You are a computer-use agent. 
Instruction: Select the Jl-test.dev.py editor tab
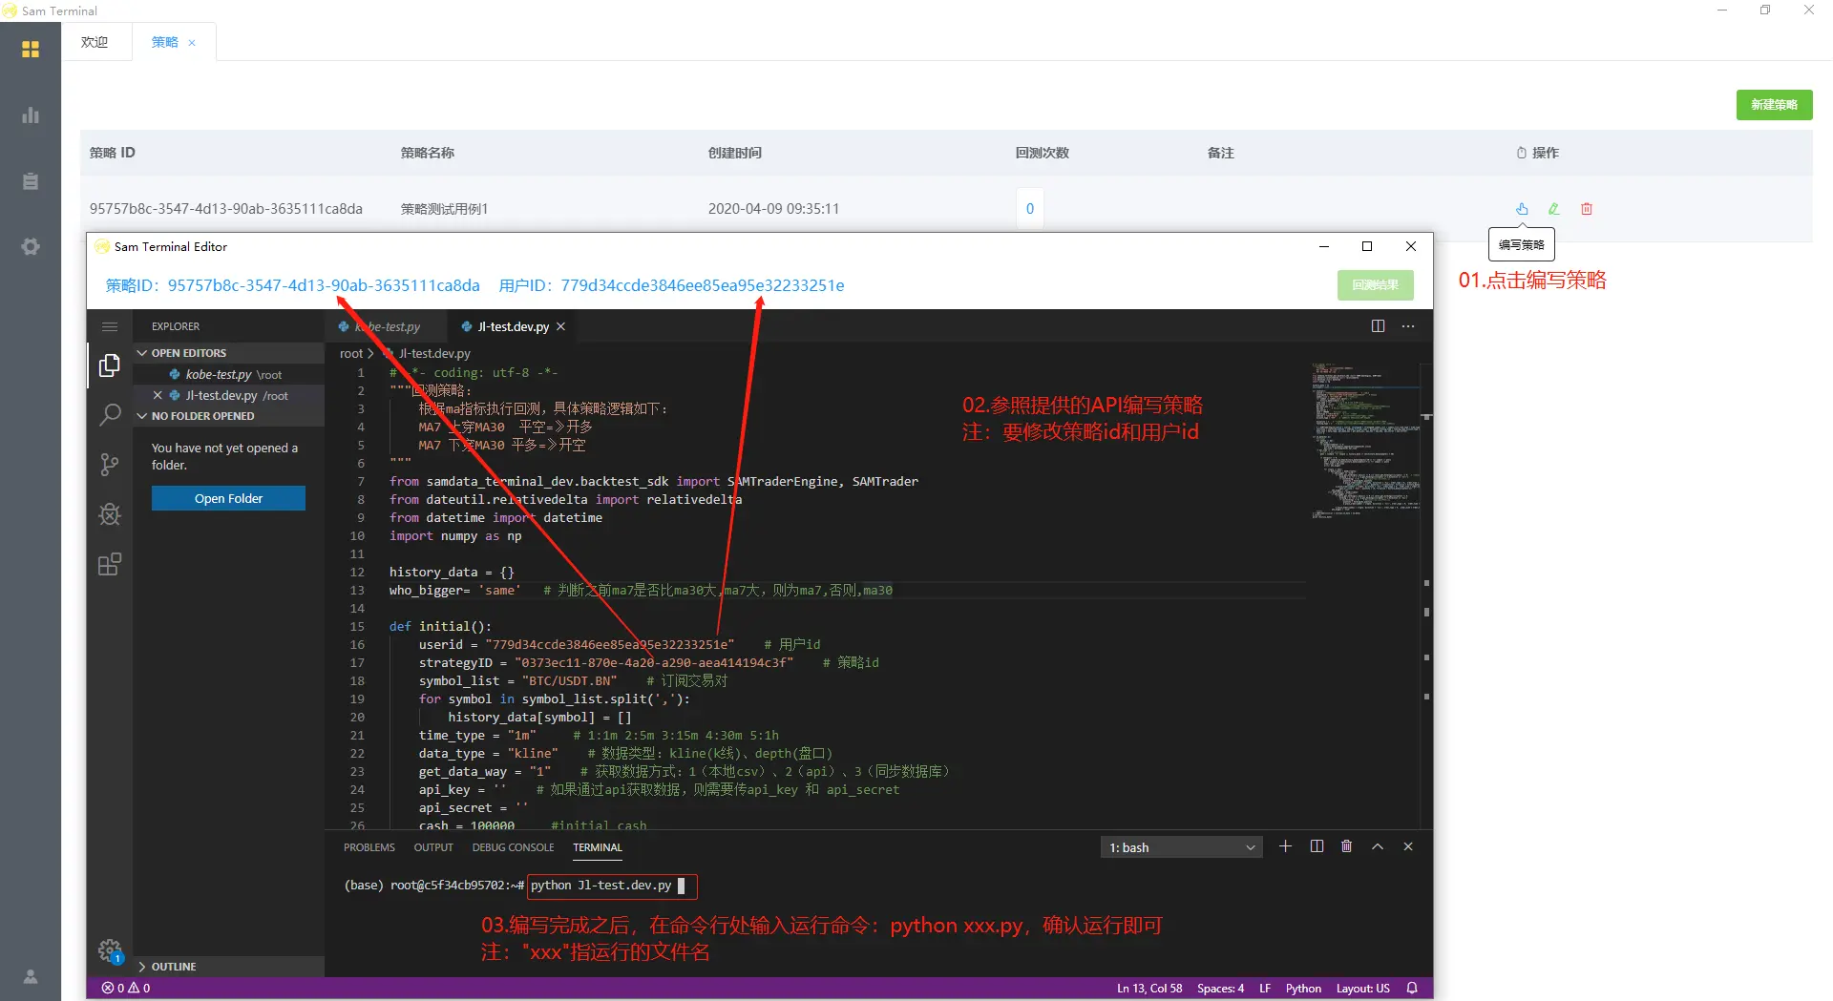point(514,326)
